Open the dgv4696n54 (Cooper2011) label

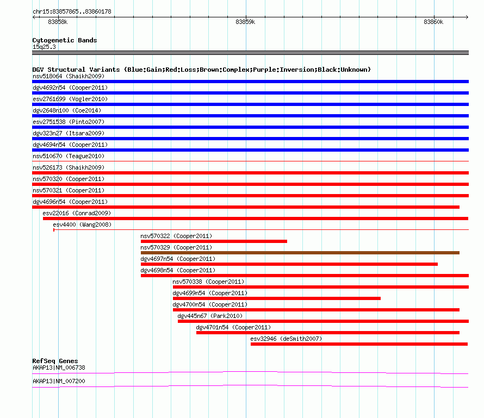tap(70, 202)
